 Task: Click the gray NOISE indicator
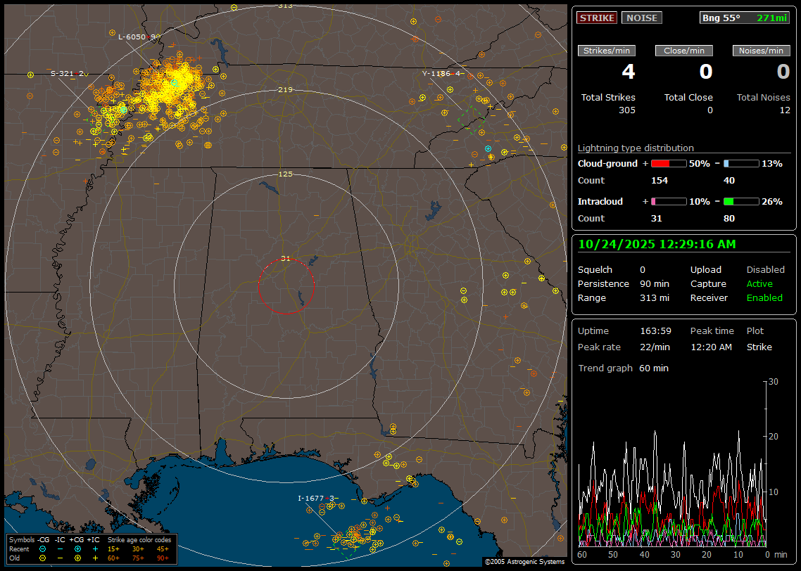pos(641,18)
